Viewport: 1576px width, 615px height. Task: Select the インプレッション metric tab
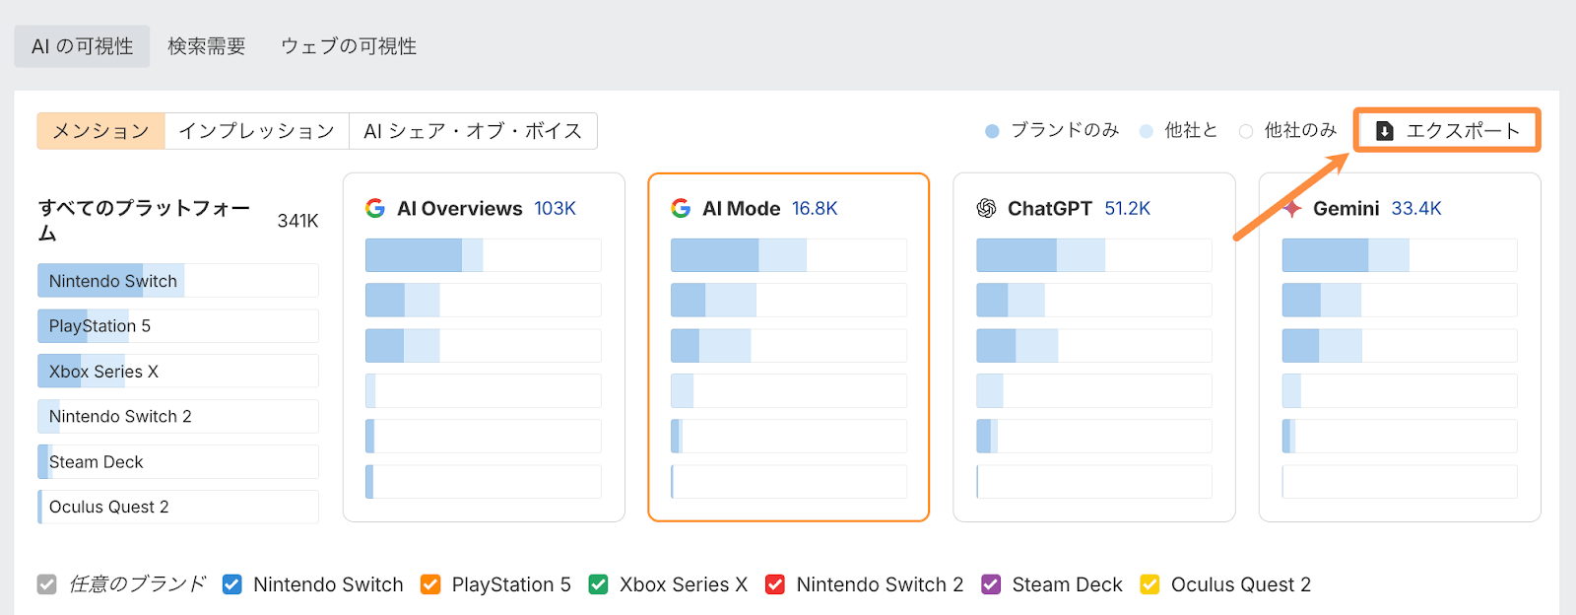tap(257, 131)
